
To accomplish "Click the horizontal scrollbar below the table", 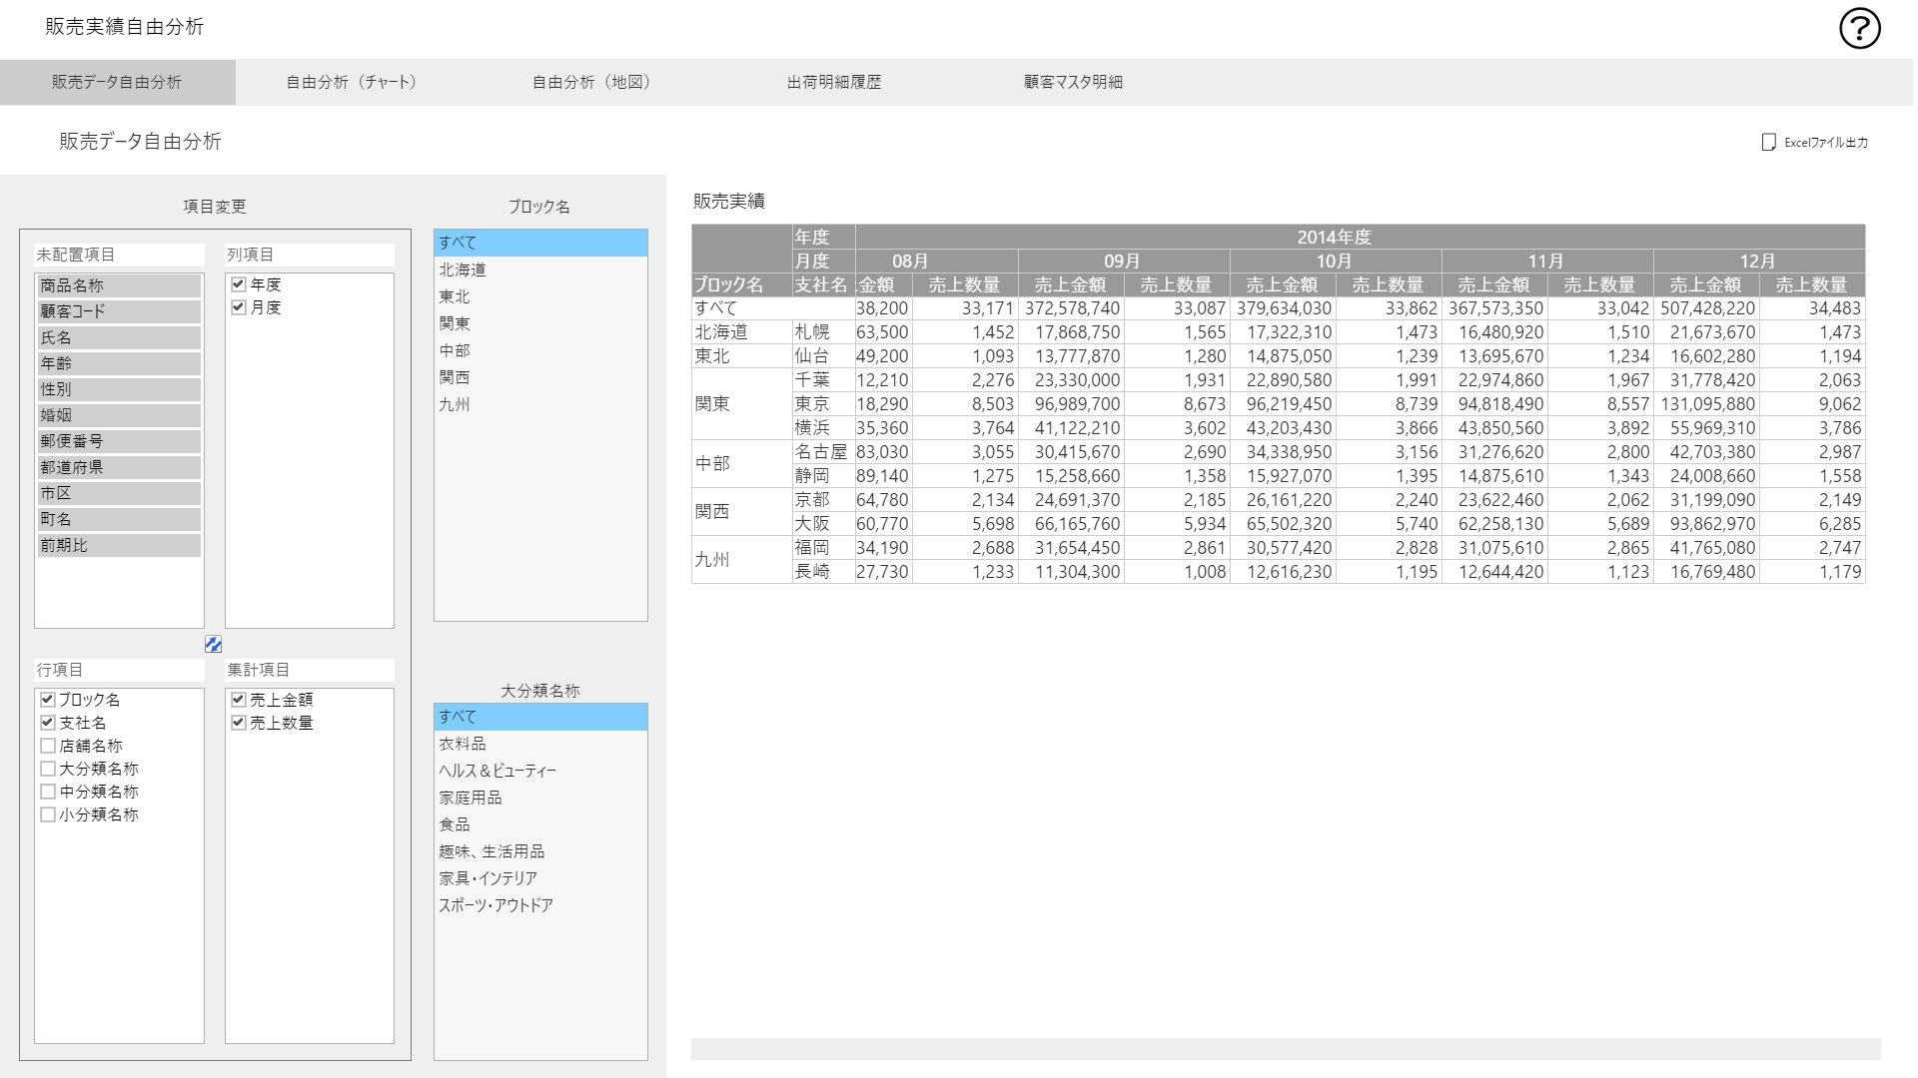I will (1285, 1049).
